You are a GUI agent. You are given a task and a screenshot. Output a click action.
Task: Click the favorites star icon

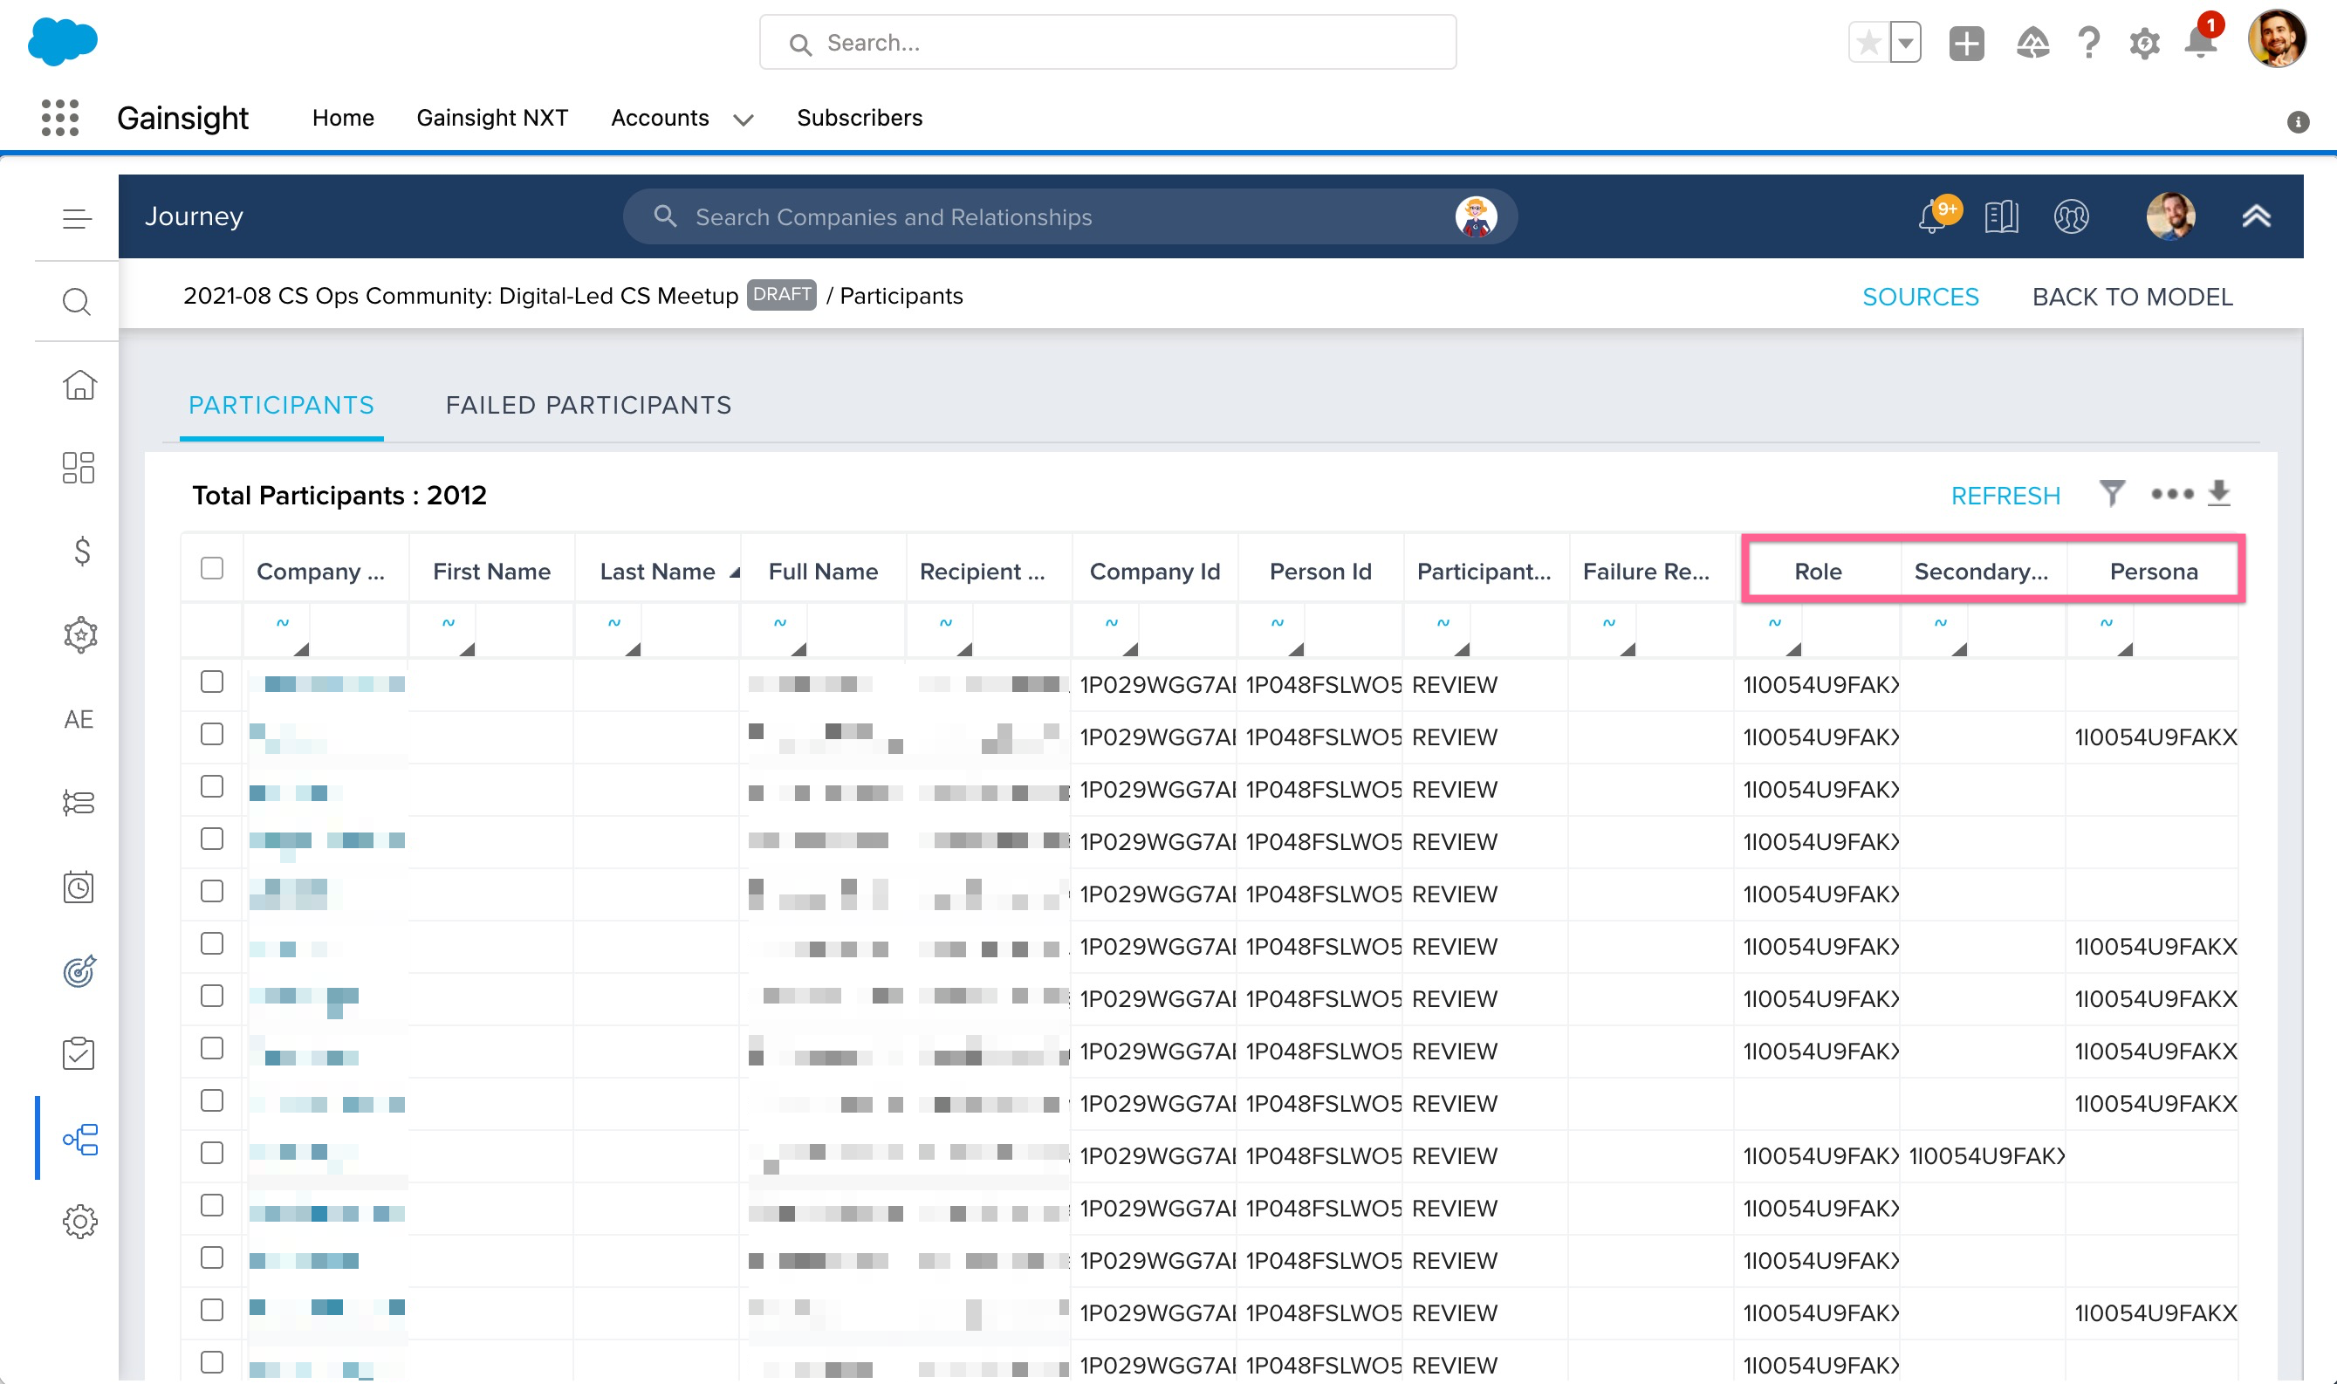(x=1869, y=43)
